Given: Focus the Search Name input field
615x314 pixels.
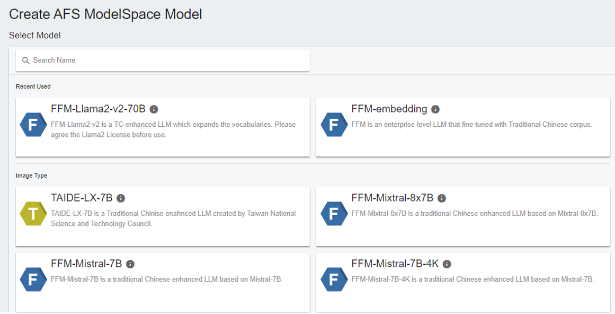Looking at the screenshot, I should tap(163, 60).
